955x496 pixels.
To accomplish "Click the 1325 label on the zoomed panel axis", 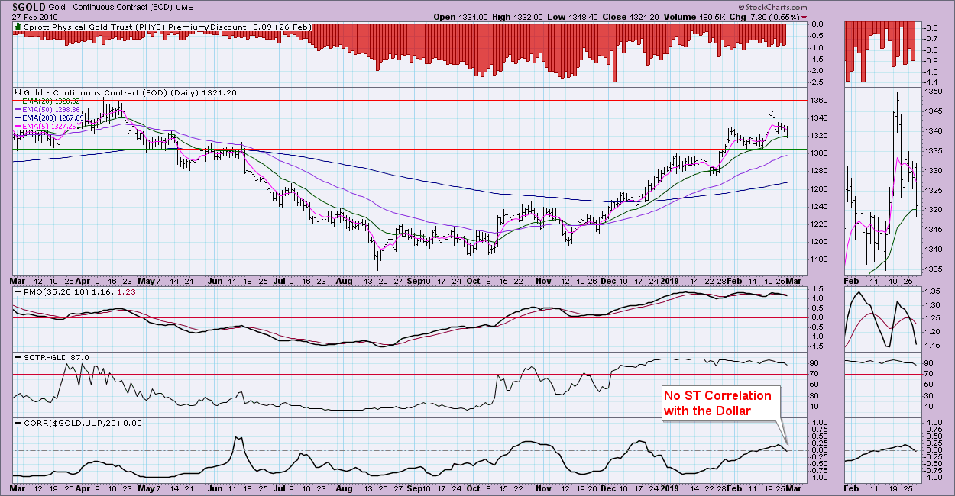I will [x=934, y=190].
